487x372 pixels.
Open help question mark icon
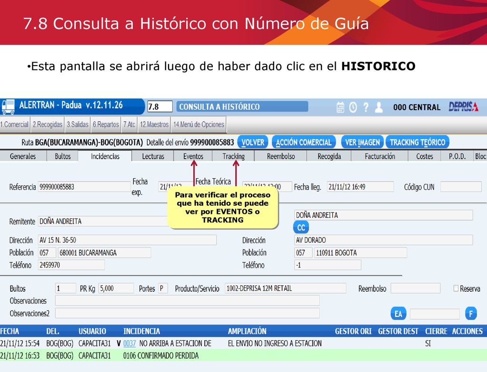coord(366,107)
